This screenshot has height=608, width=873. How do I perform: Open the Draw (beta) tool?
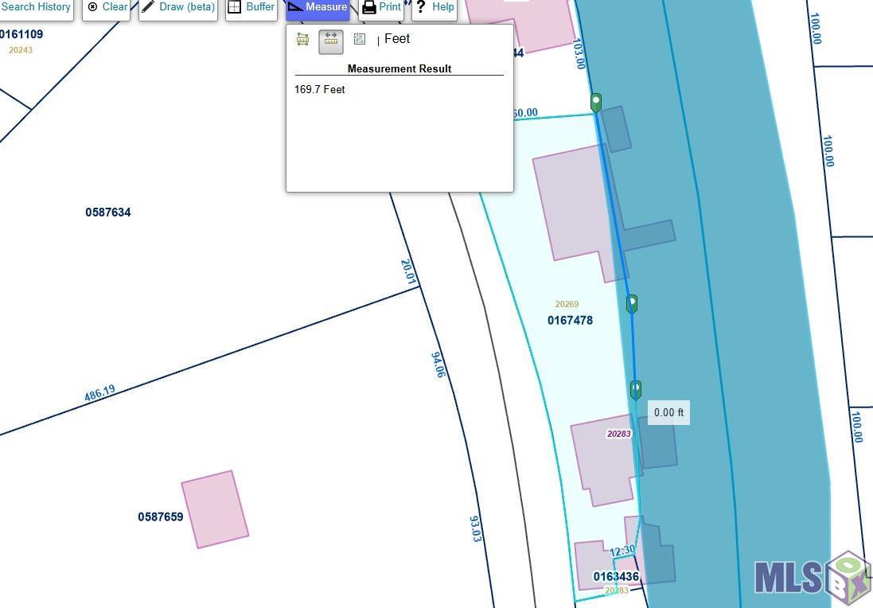(x=178, y=8)
